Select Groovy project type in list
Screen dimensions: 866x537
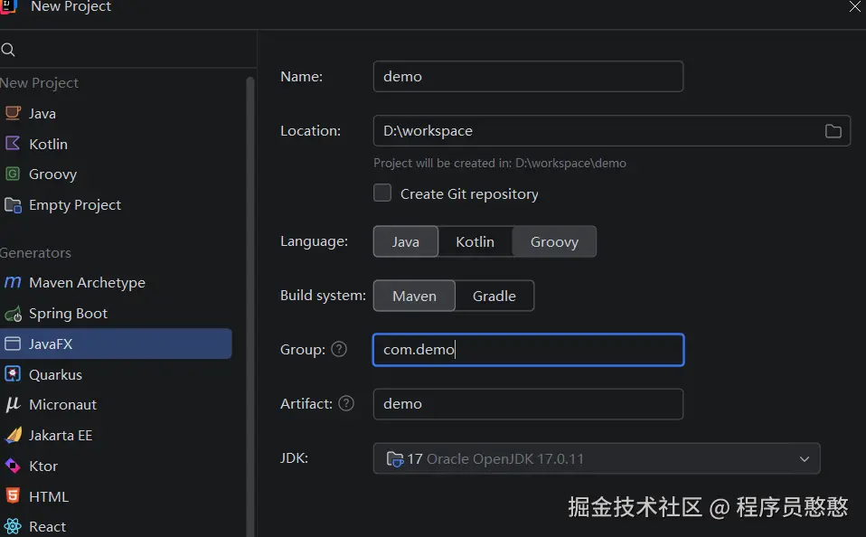point(116,174)
